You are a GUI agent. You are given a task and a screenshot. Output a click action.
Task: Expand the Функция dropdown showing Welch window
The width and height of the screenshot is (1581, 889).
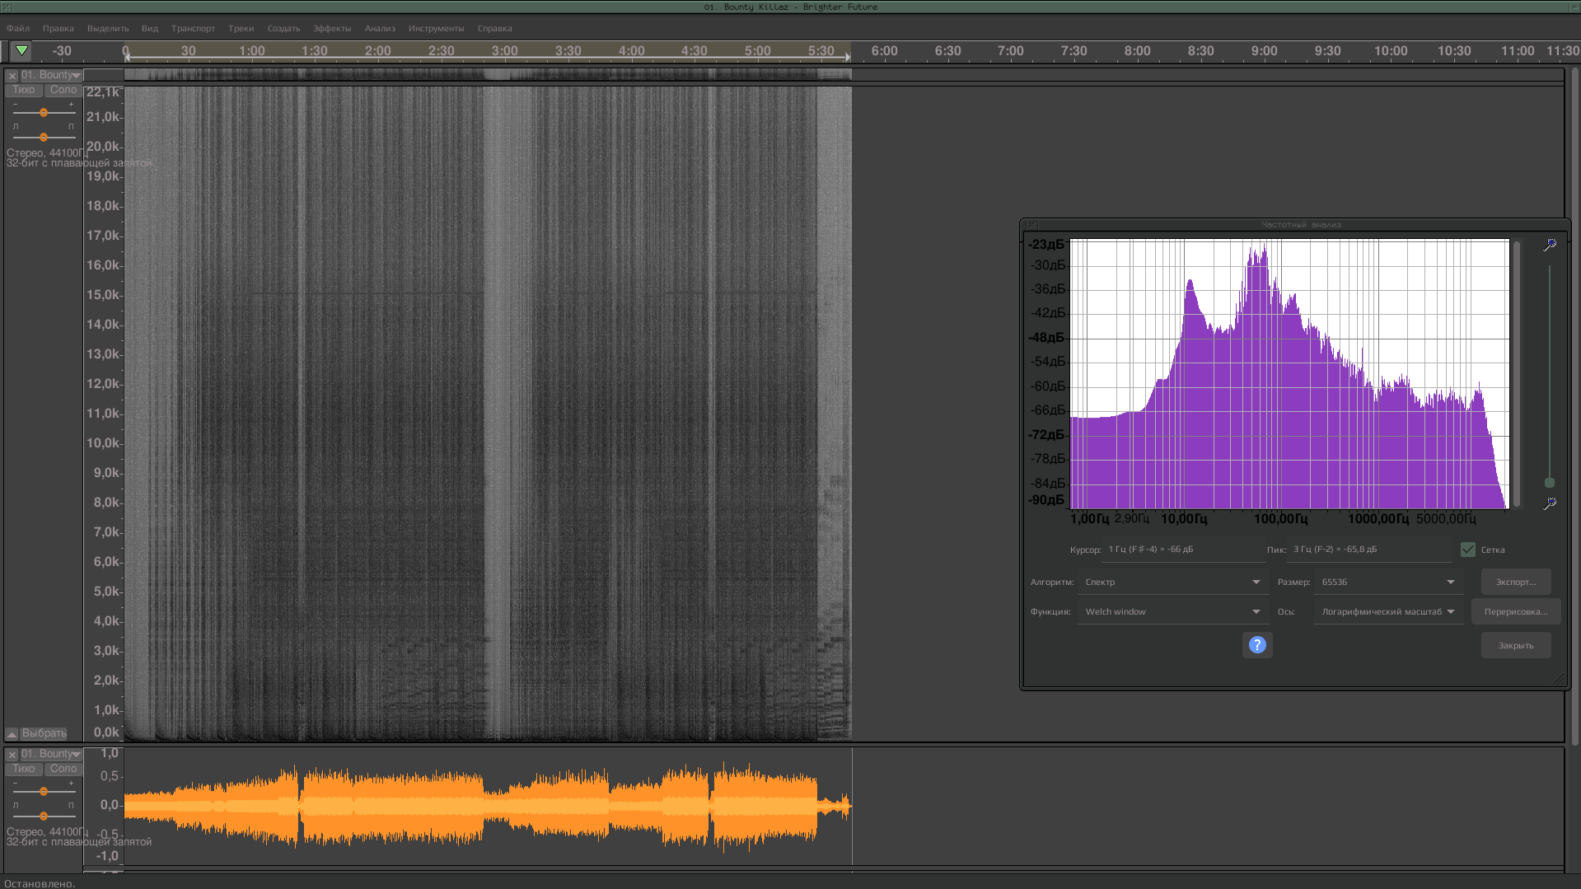point(1172,611)
